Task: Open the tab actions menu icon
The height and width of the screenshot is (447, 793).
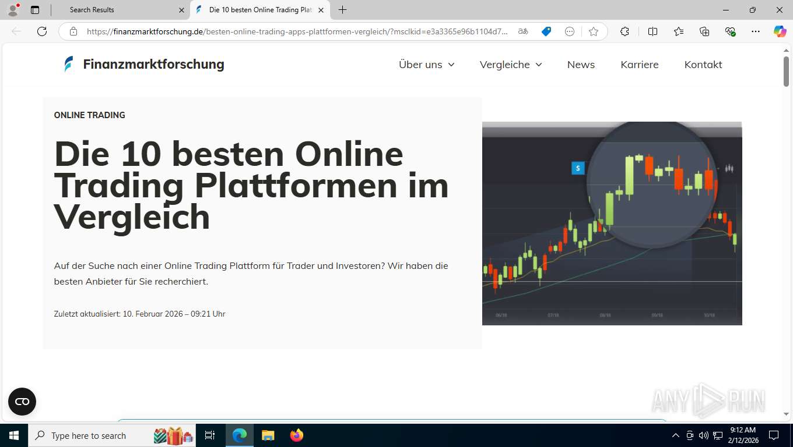Action: click(35, 10)
